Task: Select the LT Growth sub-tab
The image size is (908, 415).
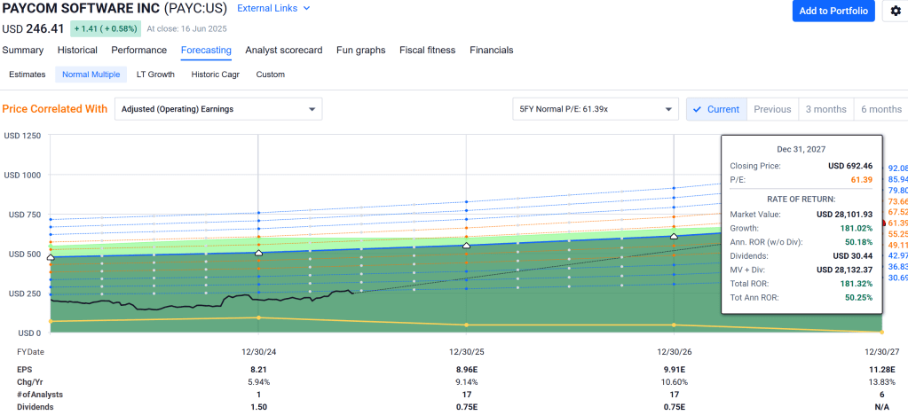Action: [154, 74]
